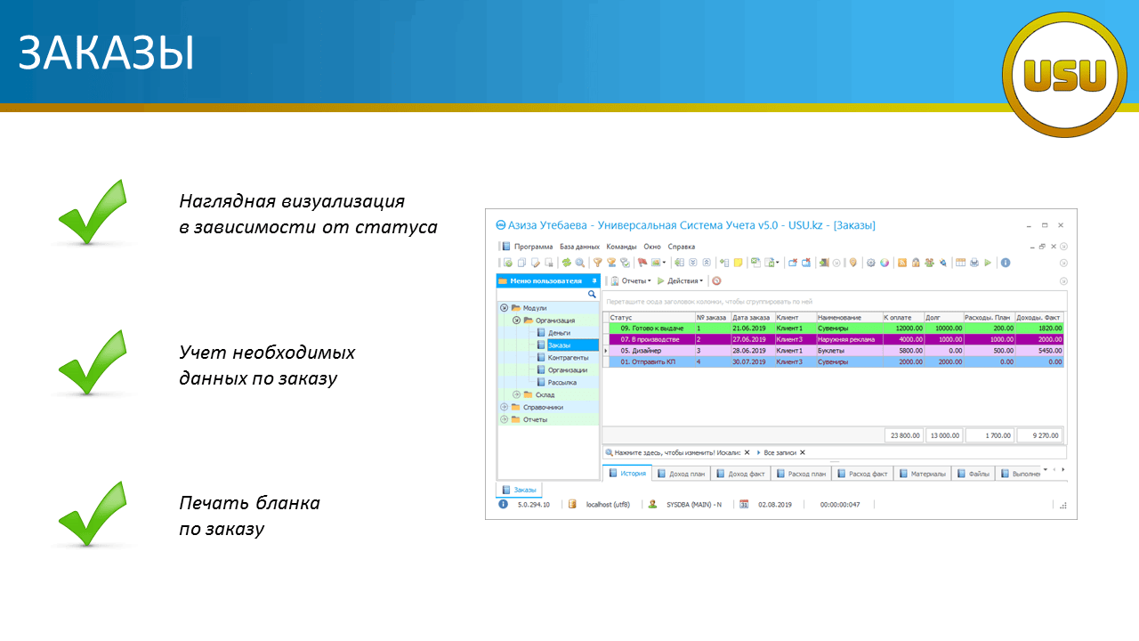Viewport: 1139px width, 641px height.
Task: Select Рассылка in the tree
Action: (562, 382)
